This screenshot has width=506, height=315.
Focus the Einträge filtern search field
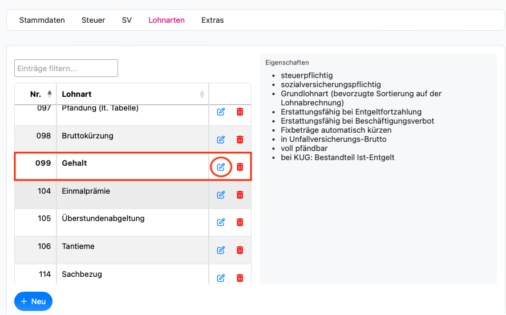click(x=66, y=68)
